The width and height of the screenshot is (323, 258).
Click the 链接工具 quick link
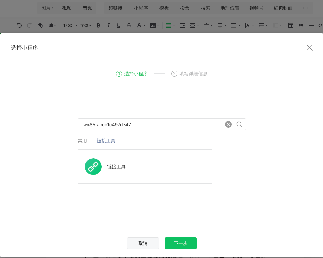point(106,141)
